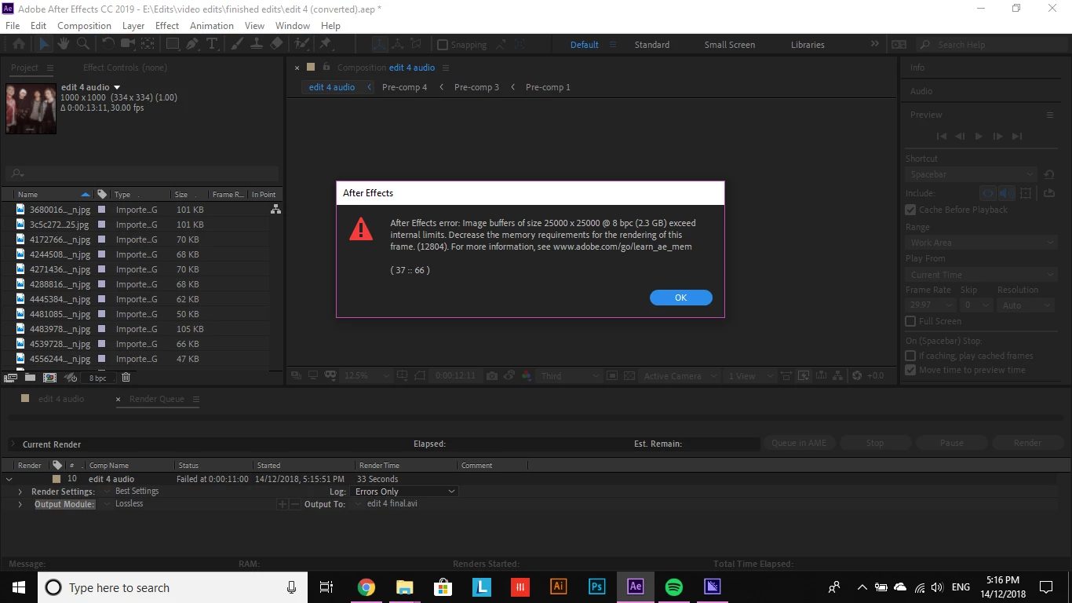This screenshot has width=1072, height=603.
Task: Toggle include audio in preview
Action: click(x=1006, y=192)
